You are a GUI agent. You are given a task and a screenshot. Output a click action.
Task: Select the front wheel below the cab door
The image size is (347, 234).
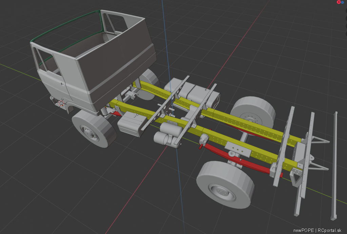point(94,129)
